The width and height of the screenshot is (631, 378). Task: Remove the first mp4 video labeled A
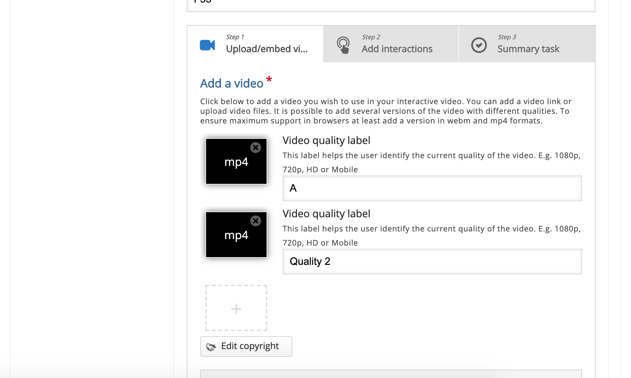click(x=256, y=148)
